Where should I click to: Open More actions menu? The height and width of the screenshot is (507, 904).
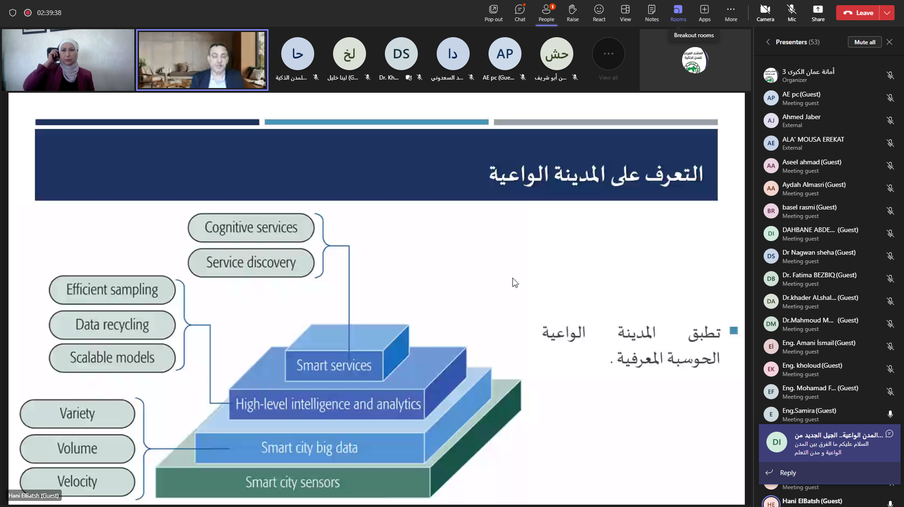click(731, 13)
